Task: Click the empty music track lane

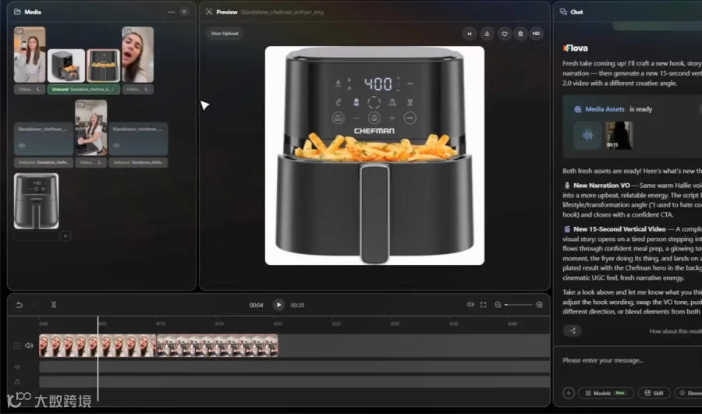Action: tap(294, 382)
